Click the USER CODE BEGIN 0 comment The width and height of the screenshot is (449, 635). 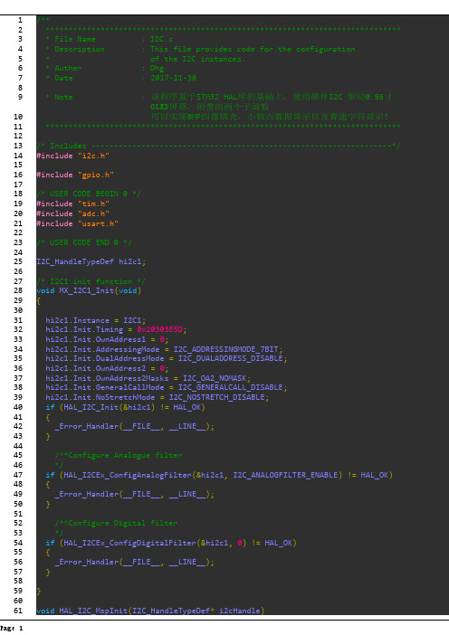(89, 194)
